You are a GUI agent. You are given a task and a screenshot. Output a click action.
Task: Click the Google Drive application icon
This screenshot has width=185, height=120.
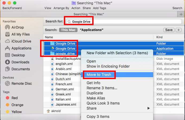(x=52, y=49)
